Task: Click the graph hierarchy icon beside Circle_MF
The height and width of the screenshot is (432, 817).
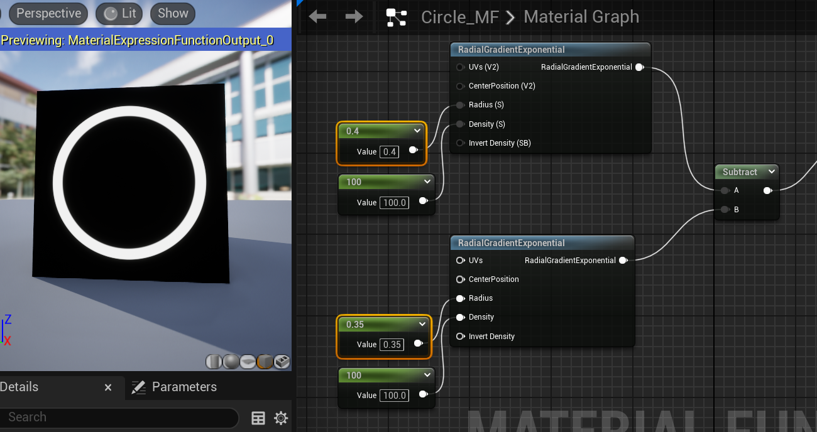Action: pos(397,17)
